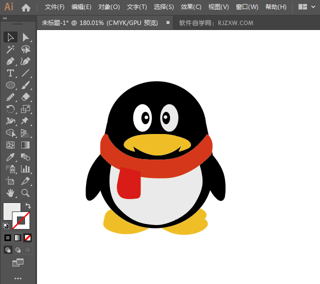Screen dimensions: 320x284
Task: Open the workspace layout switcher dropdown
Action: (307, 7)
